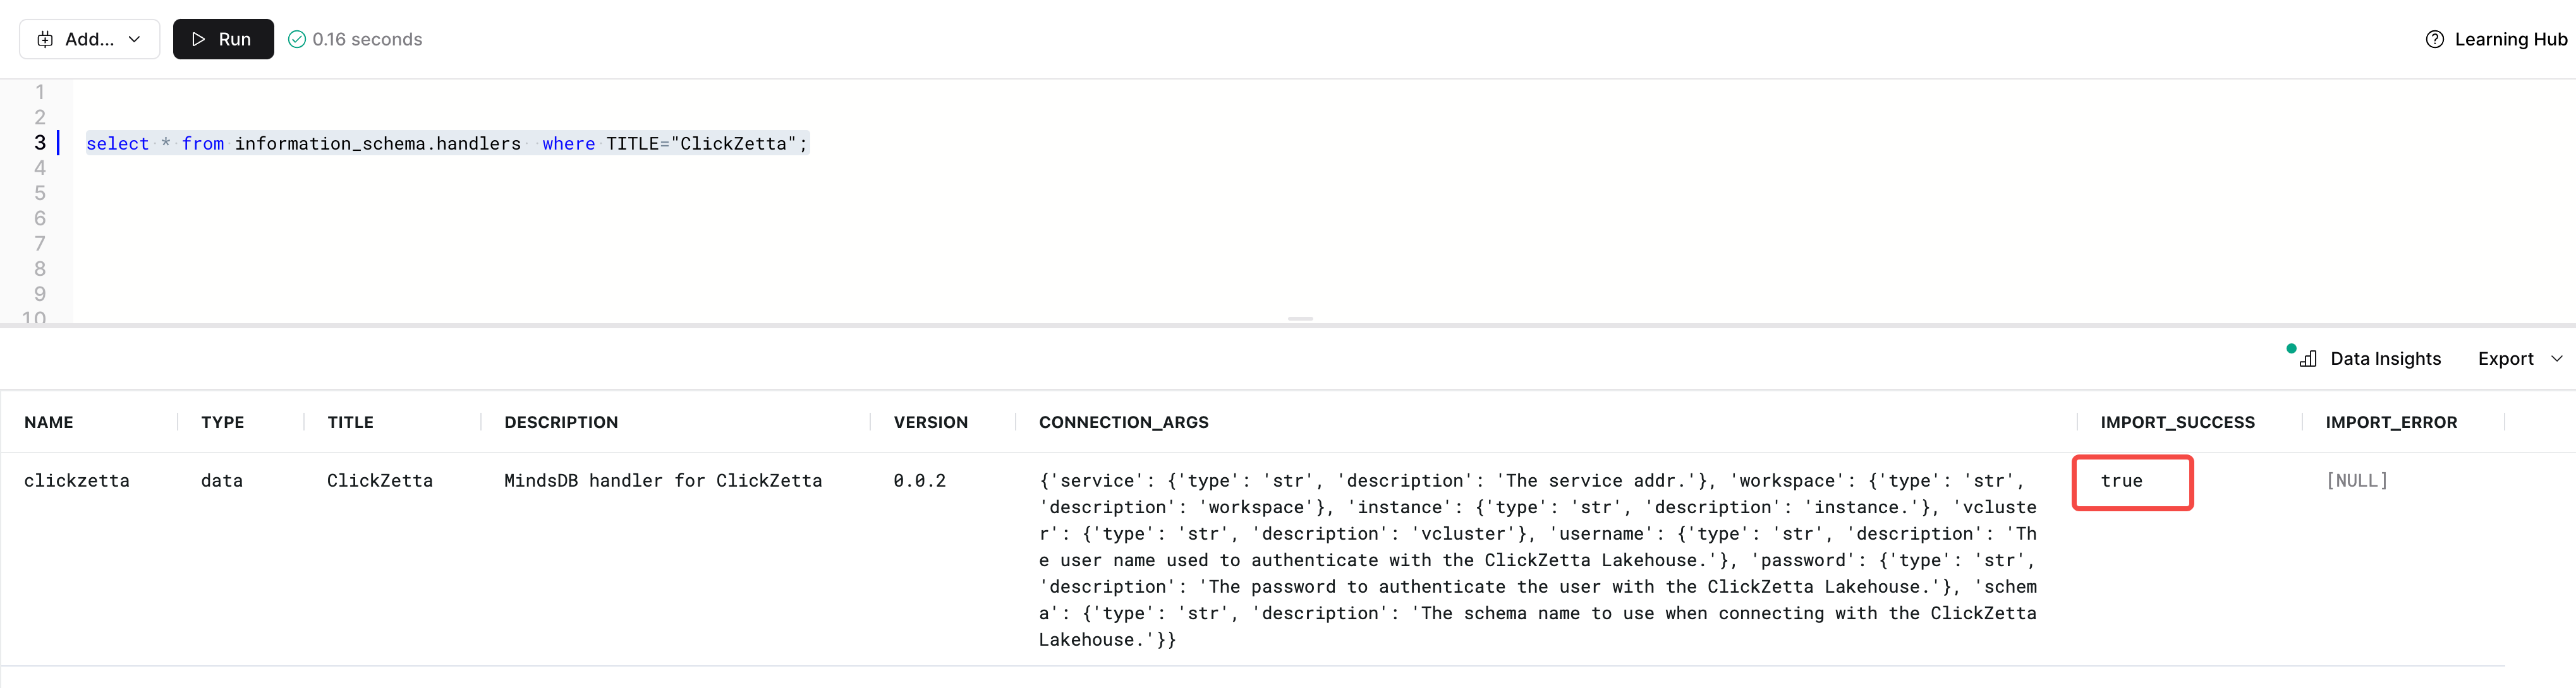Click line number 5 in editor gutter
Viewport: 2576px width, 688px height.
40,193
